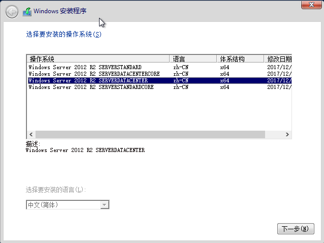
Task: Select Windows Server 2012 R2 SERVERSTANDARDCORE row
Action: point(159,87)
